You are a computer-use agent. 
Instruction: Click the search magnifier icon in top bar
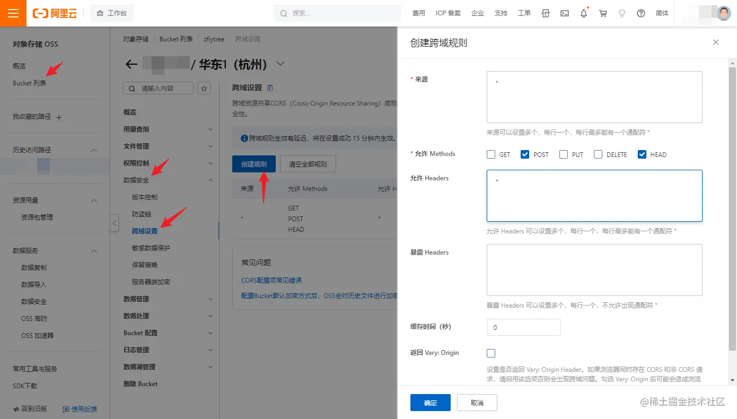284,13
